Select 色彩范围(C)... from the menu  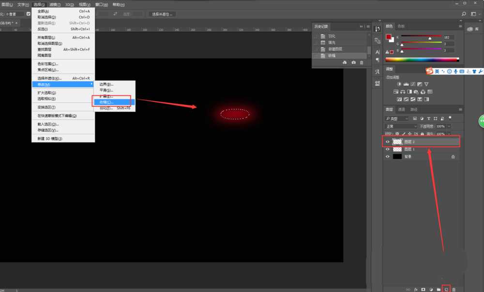[x=48, y=64]
